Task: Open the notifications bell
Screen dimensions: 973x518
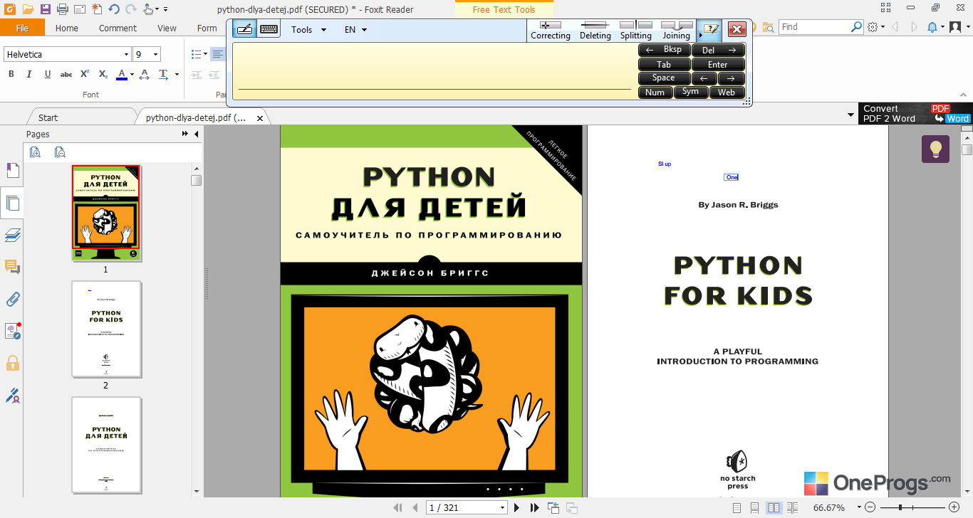Action: tap(932, 27)
